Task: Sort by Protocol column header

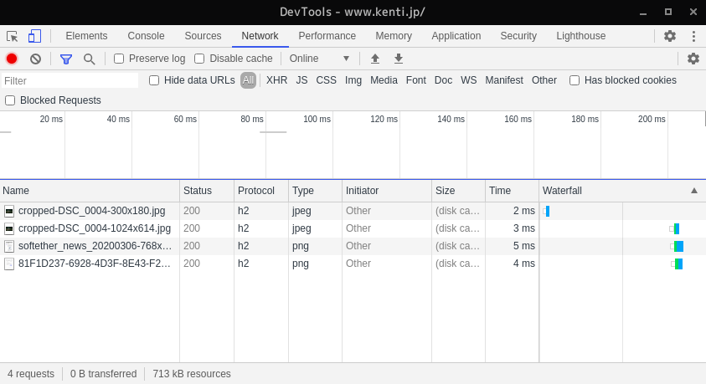Action: (261, 191)
